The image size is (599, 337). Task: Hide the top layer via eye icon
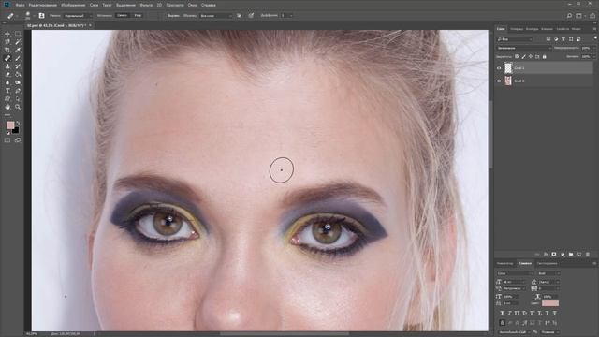tap(499, 68)
